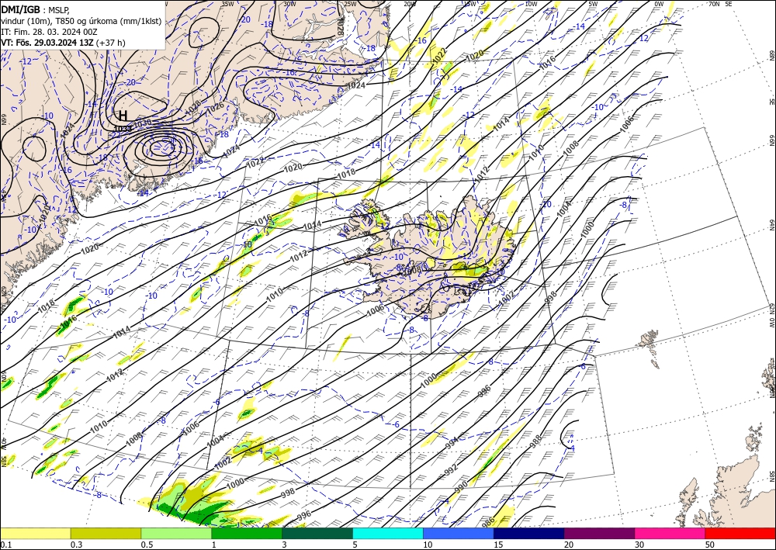This screenshot has height=550, width=776.
Task: Select the olive 0.3–0.5 mm legend swatch
Action: [106, 533]
